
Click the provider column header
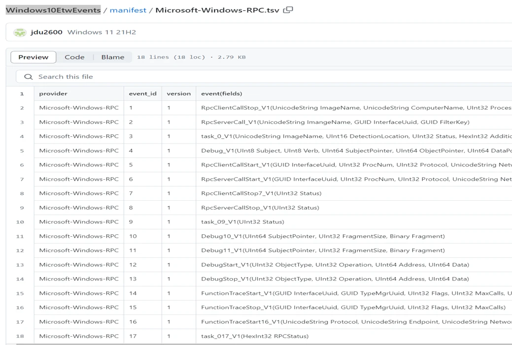[53, 94]
